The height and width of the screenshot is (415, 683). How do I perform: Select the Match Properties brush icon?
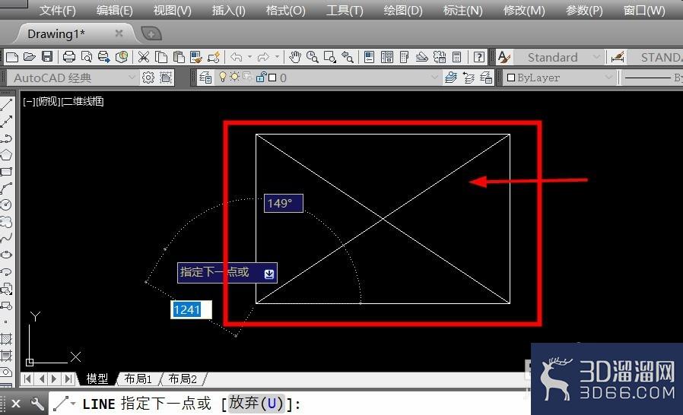coord(196,57)
